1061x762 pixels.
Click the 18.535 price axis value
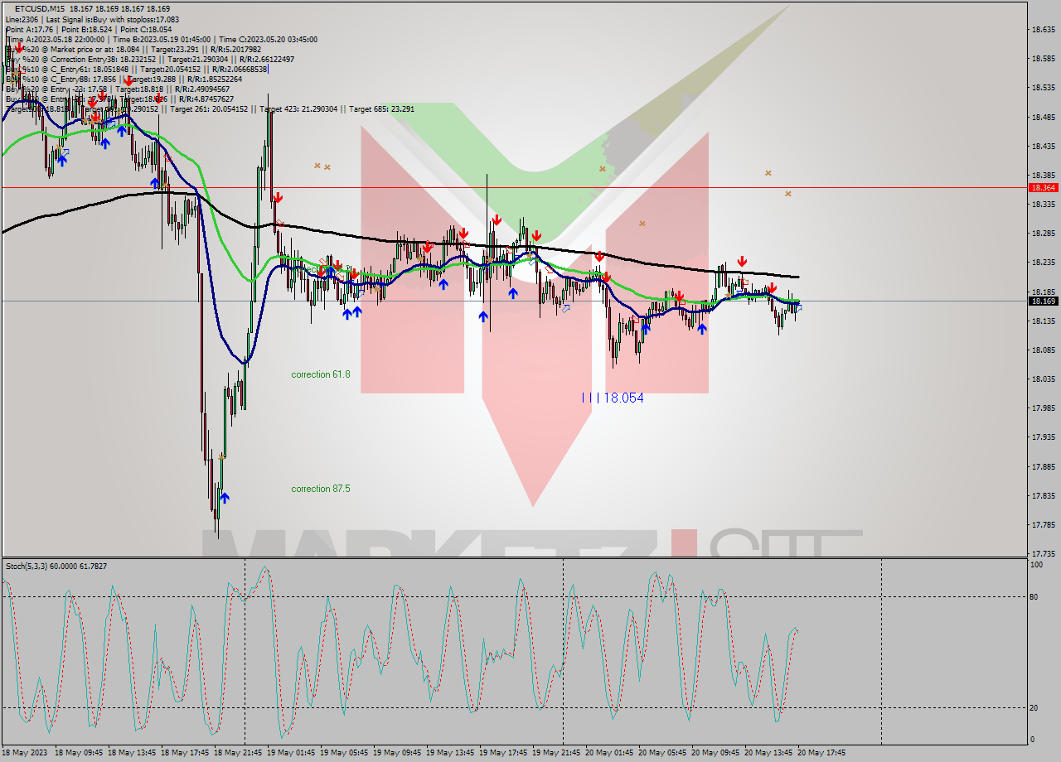click(x=1043, y=87)
